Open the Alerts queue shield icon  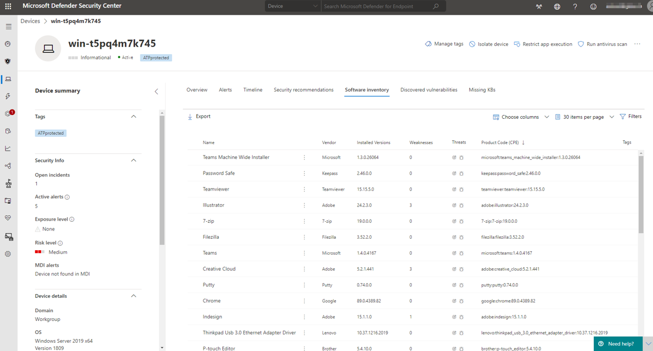7,61
